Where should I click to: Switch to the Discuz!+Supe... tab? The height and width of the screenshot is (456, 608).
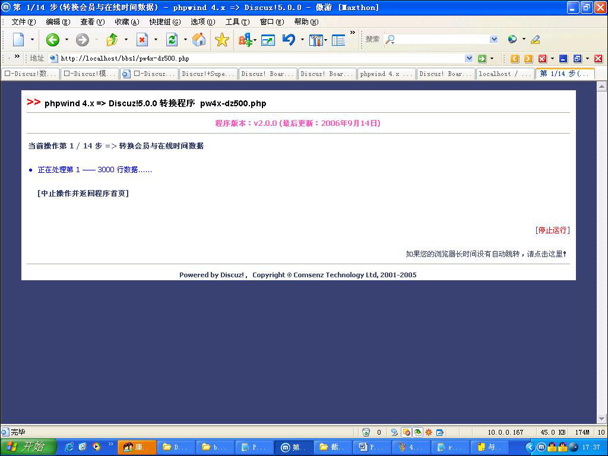(x=208, y=74)
